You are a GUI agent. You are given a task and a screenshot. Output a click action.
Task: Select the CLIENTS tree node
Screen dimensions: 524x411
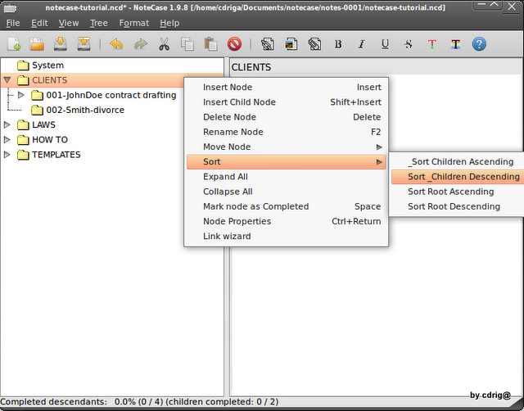coord(49,80)
